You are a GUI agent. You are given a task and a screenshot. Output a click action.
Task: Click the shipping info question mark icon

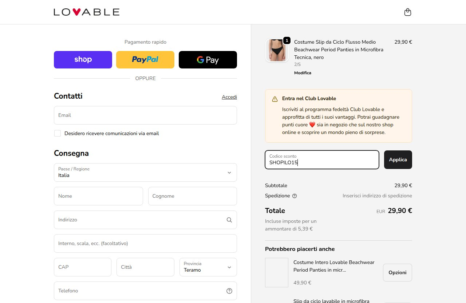coord(295,196)
